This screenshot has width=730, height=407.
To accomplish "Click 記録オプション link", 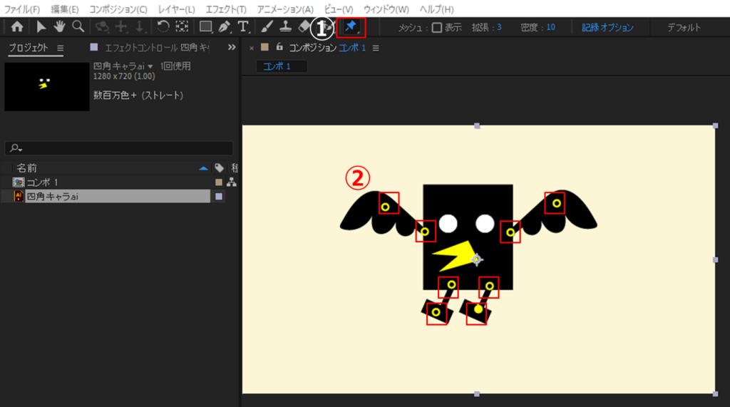I will (x=607, y=28).
